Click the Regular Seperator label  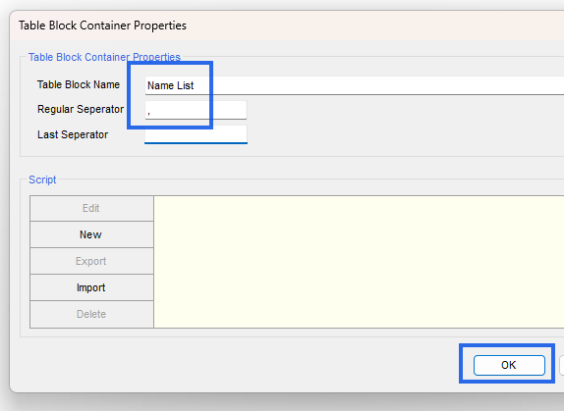click(81, 109)
